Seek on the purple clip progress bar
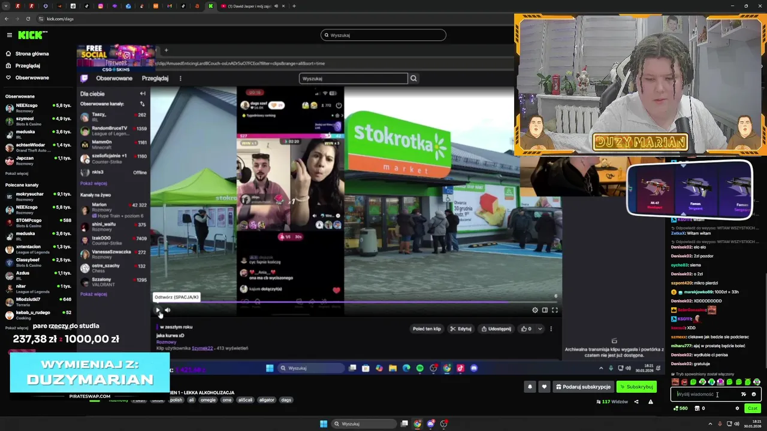The width and height of the screenshot is (767, 431). point(357,302)
